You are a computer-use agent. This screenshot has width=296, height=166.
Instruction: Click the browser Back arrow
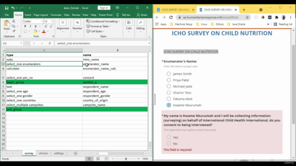point(157,18)
